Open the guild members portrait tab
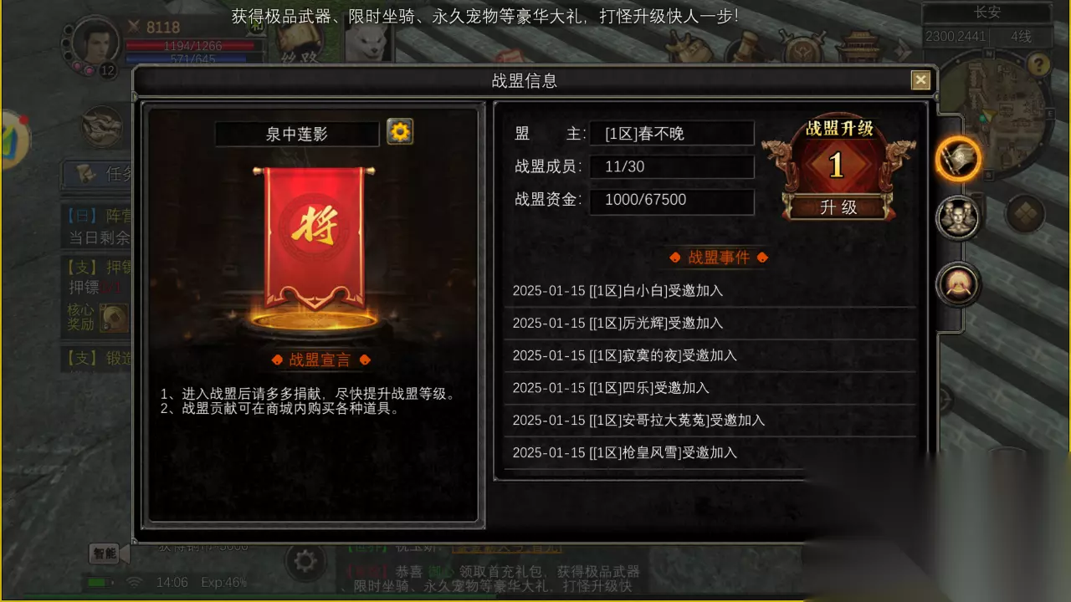This screenshot has width=1071, height=602. click(x=958, y=219)
